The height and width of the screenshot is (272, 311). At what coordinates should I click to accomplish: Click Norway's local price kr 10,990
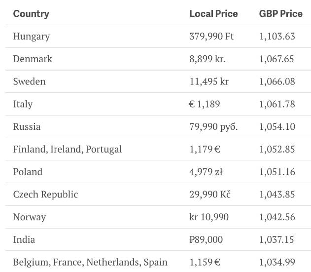[x=209, y=217]
